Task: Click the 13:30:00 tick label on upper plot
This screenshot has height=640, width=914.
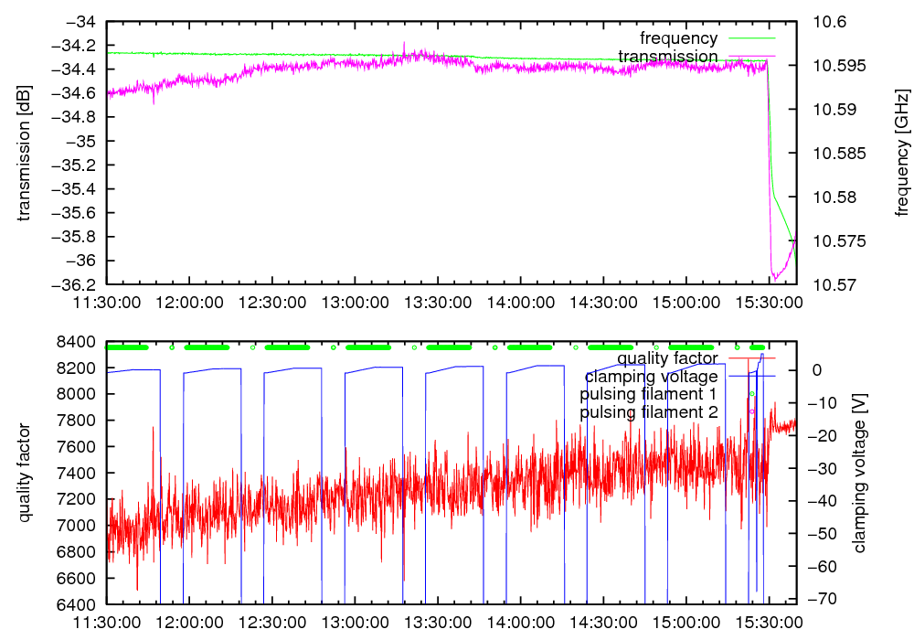Action: coord(437,303)
